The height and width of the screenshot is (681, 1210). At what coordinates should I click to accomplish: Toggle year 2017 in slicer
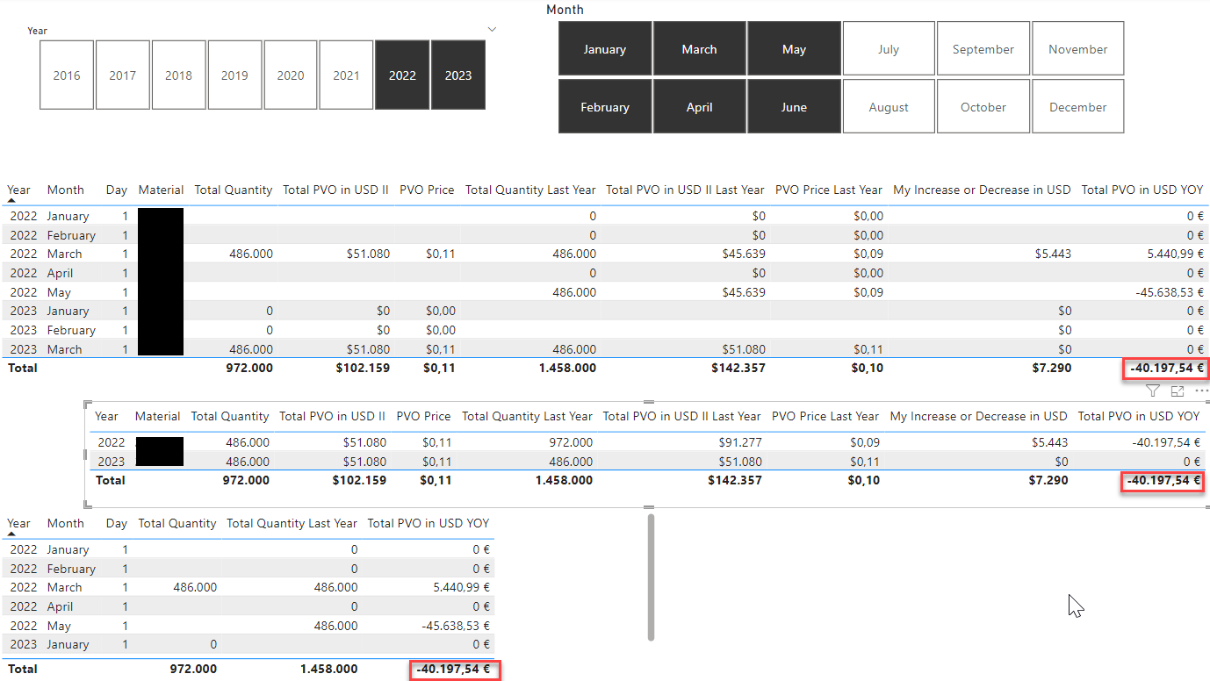[123, 75]
